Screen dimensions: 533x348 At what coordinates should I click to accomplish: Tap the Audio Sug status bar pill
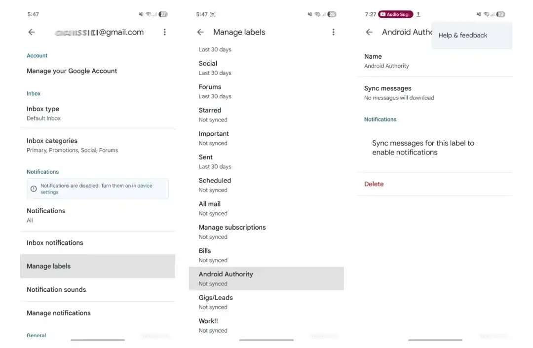396,14
